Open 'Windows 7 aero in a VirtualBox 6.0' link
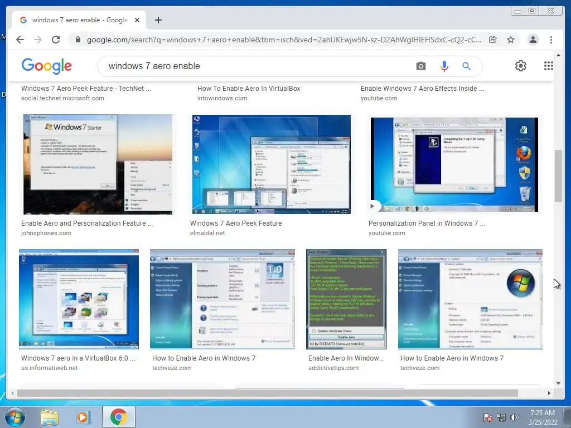This screenshot has height=428, width=571. [x=78, y=358]
